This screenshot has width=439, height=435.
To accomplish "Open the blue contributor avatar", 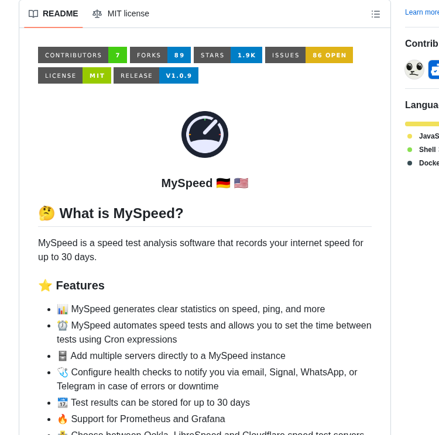I will coord(433,70).
